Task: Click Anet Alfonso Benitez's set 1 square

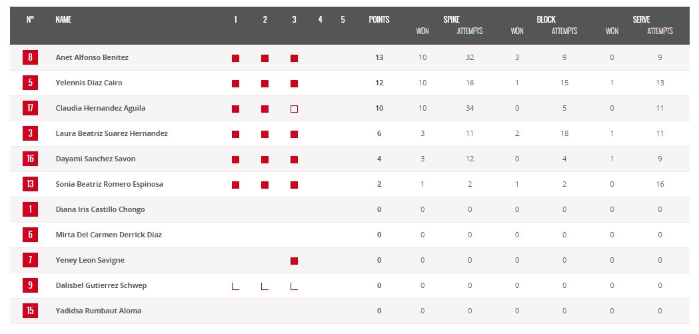Action: 235,58
